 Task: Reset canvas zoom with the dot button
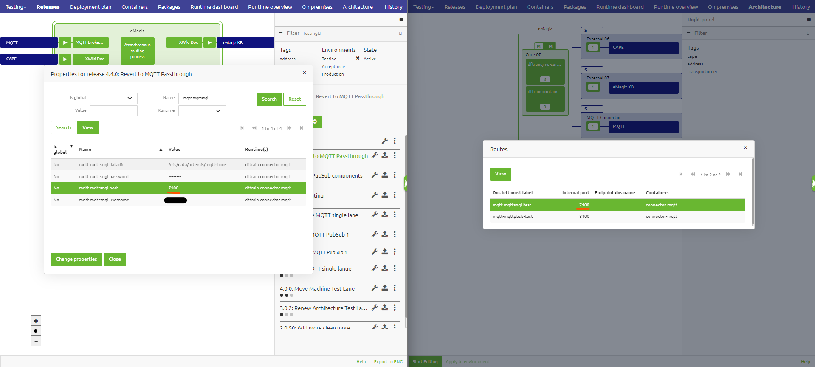(x=36, y=331)
